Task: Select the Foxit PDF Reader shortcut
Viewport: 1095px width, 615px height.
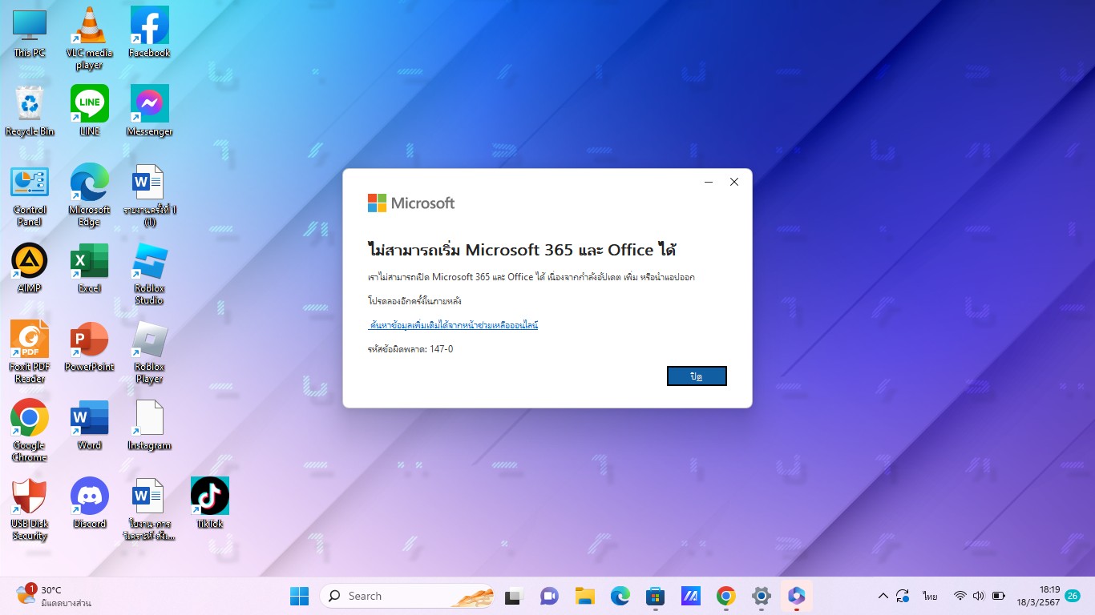Action: coord(30,352)
